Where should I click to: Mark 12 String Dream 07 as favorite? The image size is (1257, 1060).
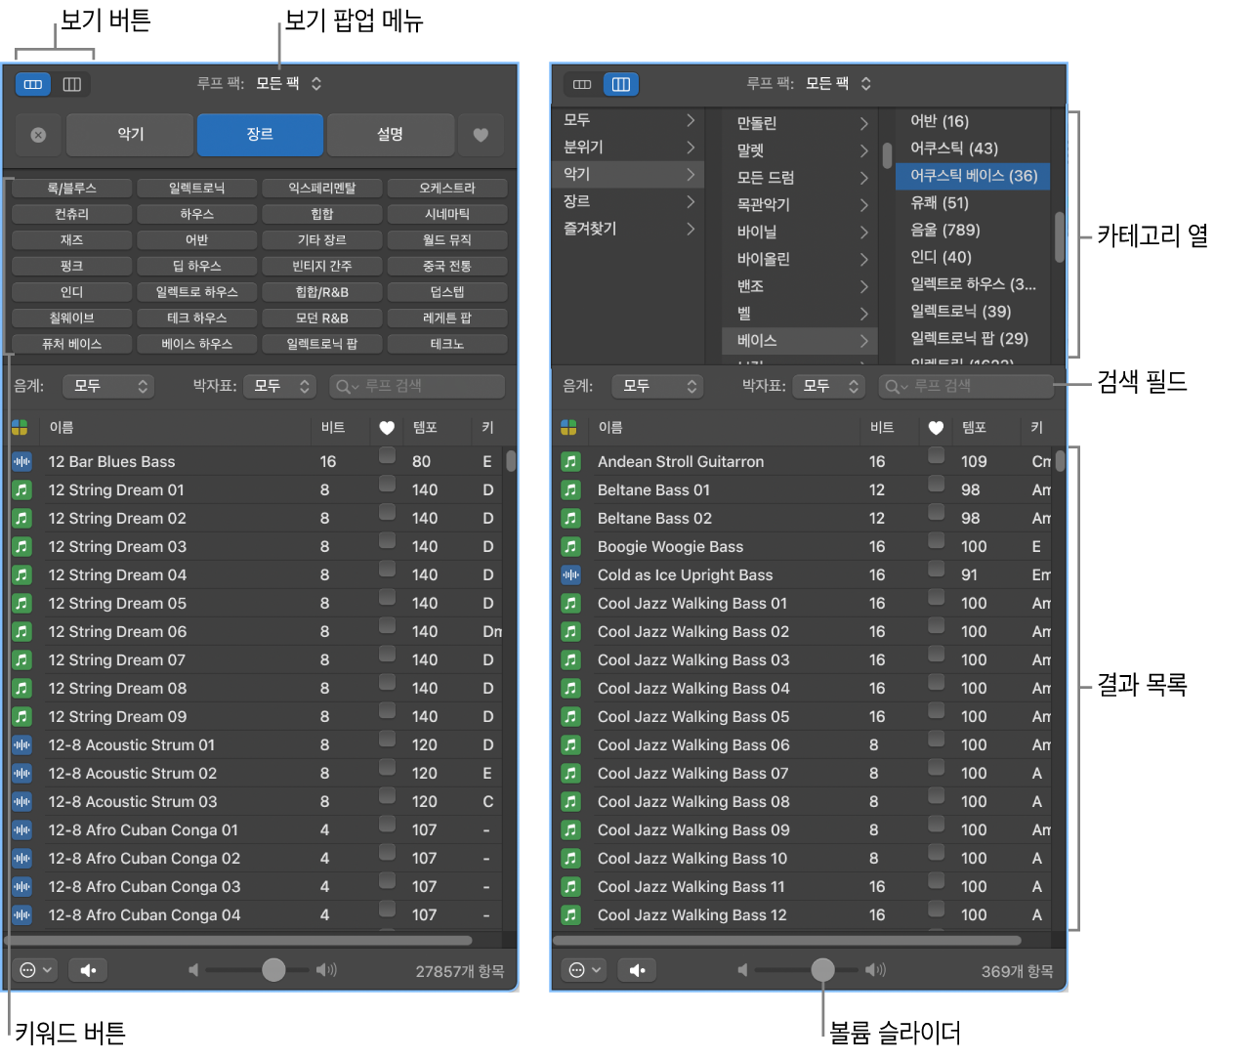click(x=387, y=654)
